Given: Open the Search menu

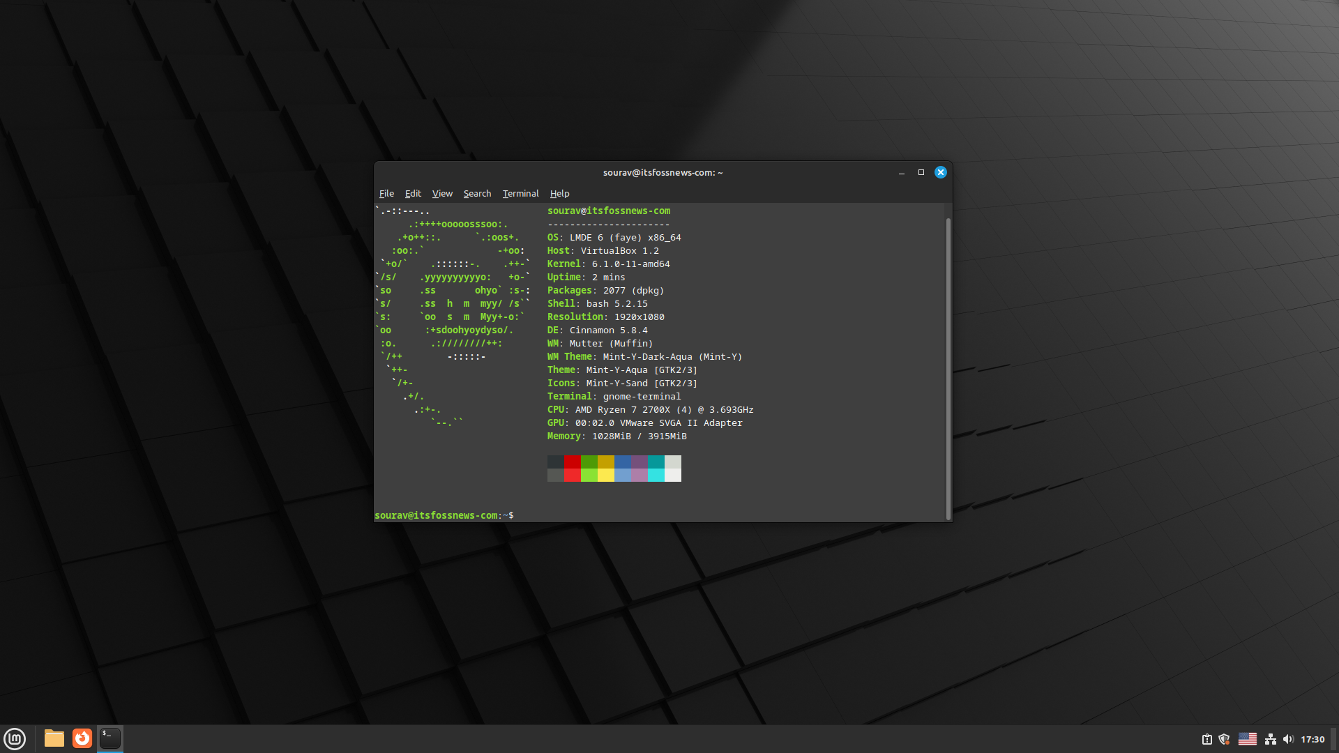Looking at the screenshot, I should [477, 193].
